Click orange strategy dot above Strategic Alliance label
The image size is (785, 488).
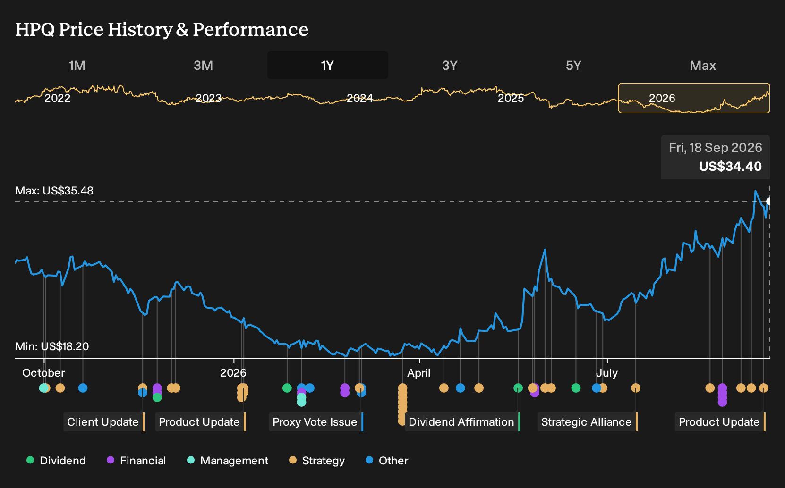coord(636,388)
